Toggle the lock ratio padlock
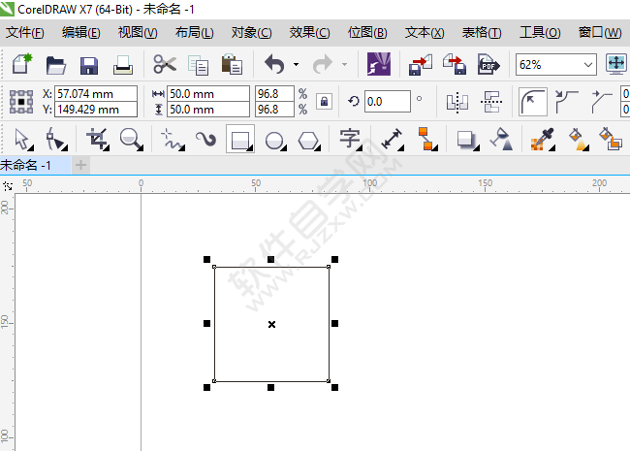 pyautogui.click(x=324, y=101)
